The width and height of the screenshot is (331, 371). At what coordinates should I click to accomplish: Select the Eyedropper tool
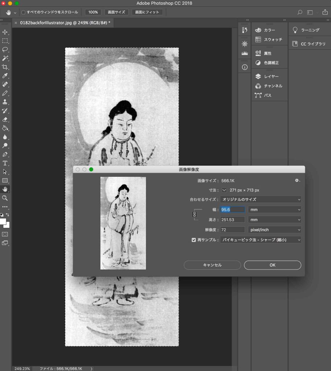pos(5,76)
